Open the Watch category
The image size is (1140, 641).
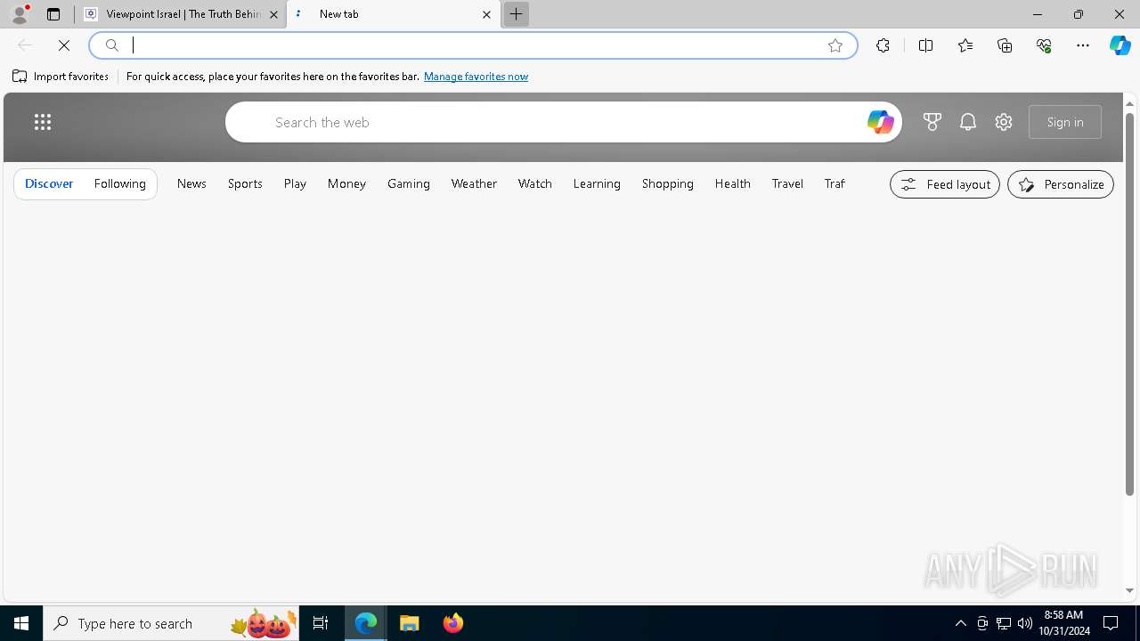535,183
